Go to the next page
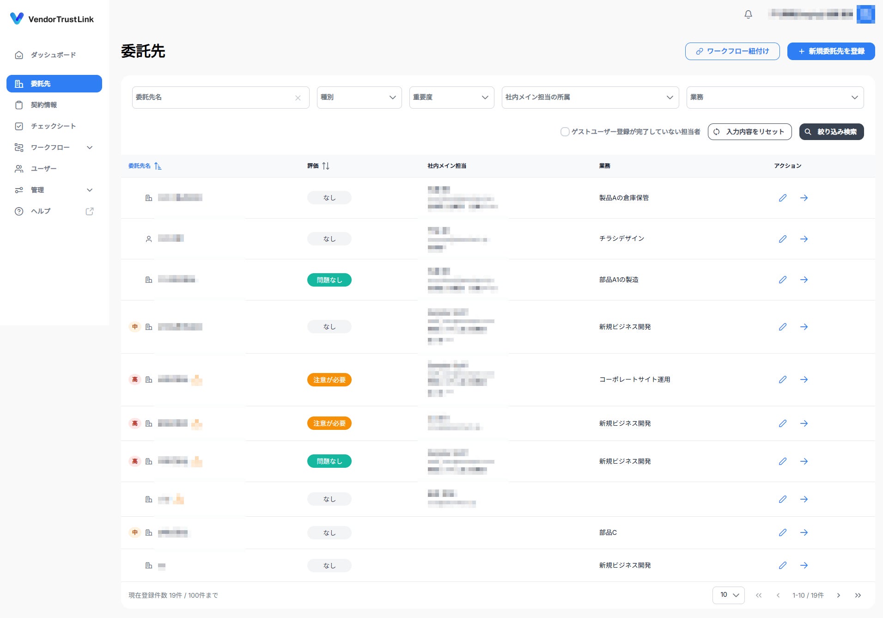The height and width of the screenshot is (618, 883). (x=838, y=595)
